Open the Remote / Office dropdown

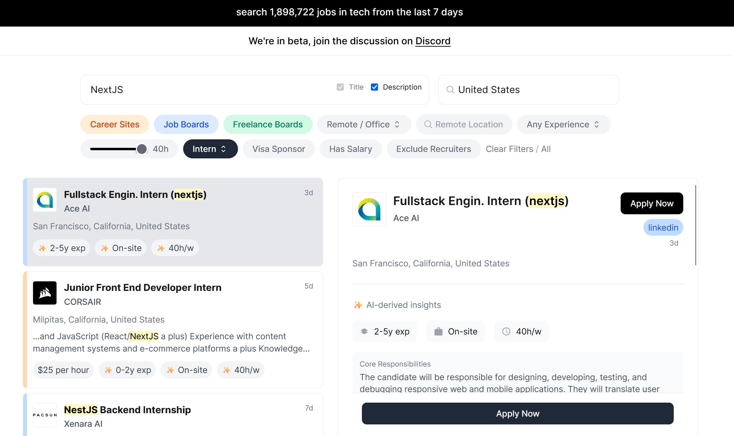[x=364, y=124]
